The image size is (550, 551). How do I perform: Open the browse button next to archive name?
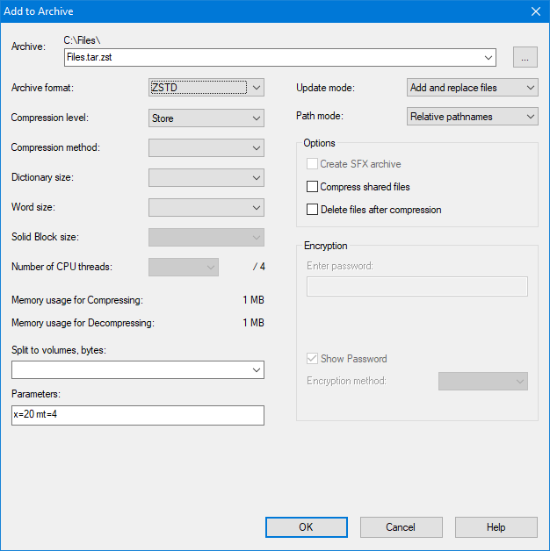(525, 57)
